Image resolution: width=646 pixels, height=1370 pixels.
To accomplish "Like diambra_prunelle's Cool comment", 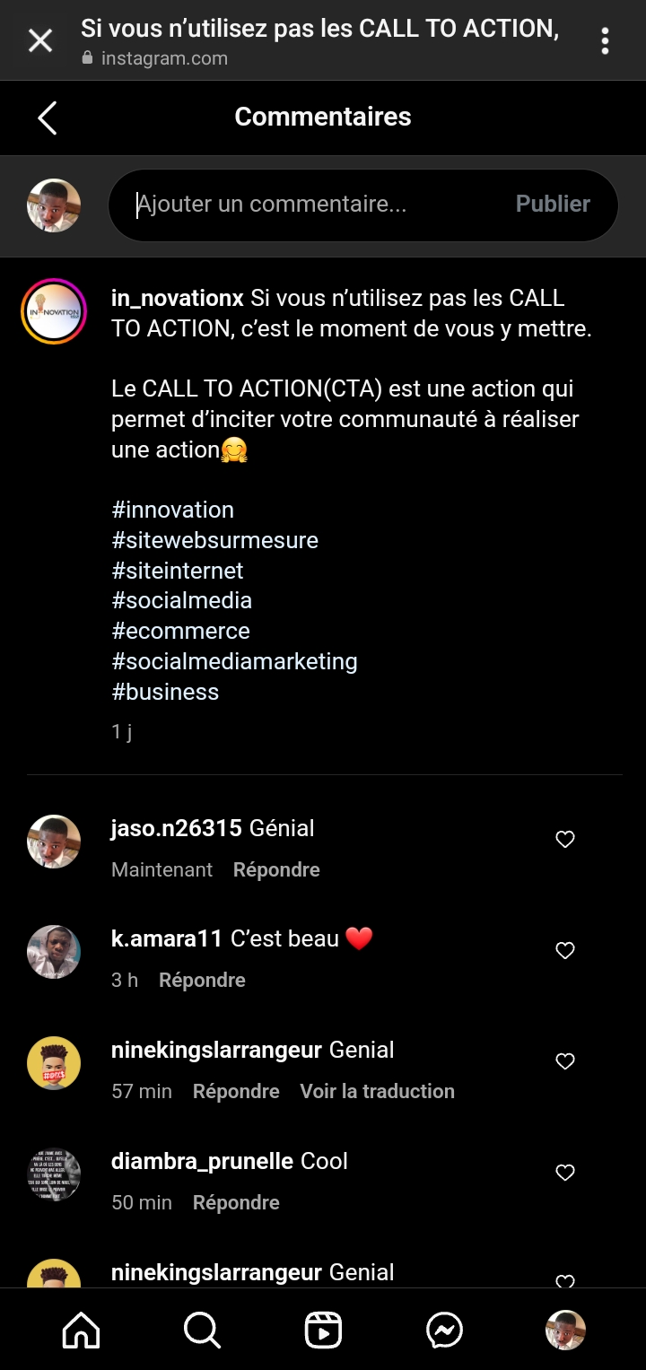I will (x=565, y=1173).
